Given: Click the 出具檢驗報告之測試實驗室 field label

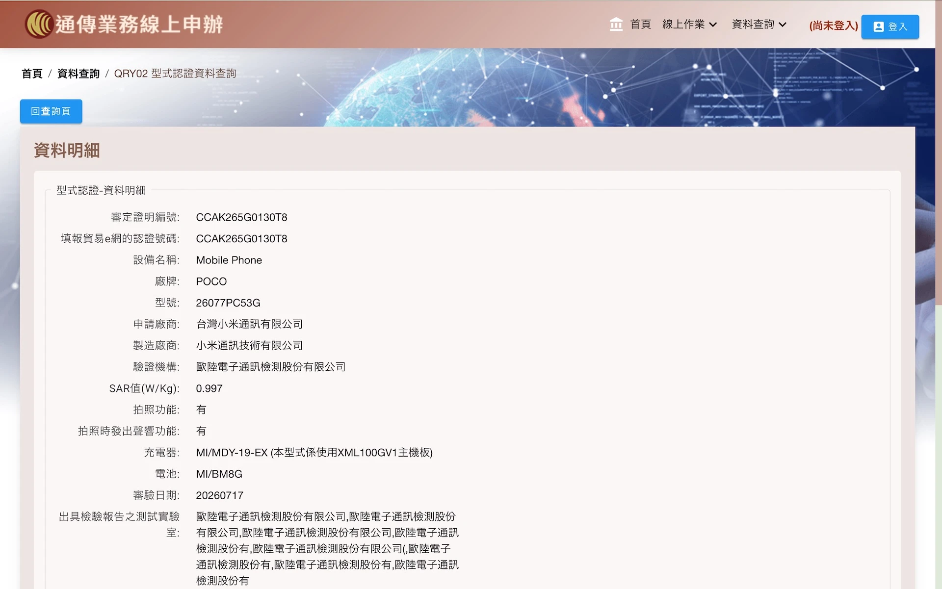Looking at the screenshot, I should [x=119, y=524].
